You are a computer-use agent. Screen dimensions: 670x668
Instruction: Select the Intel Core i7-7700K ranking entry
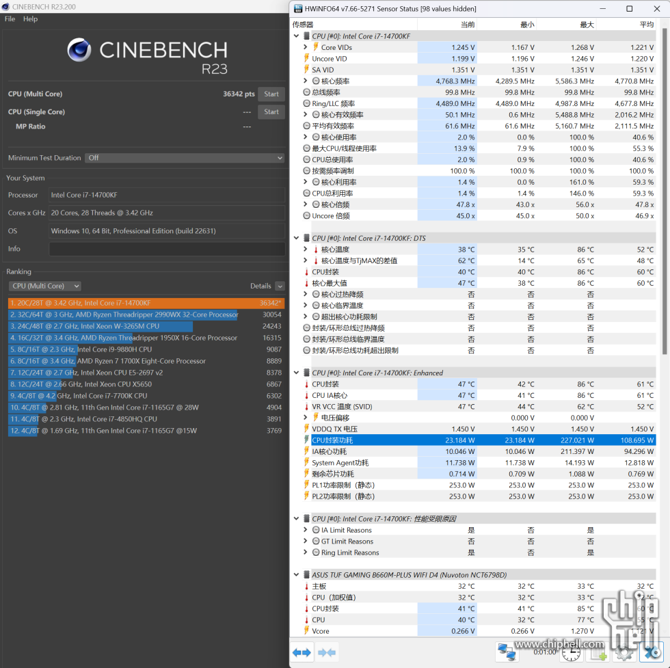[146, 396]
